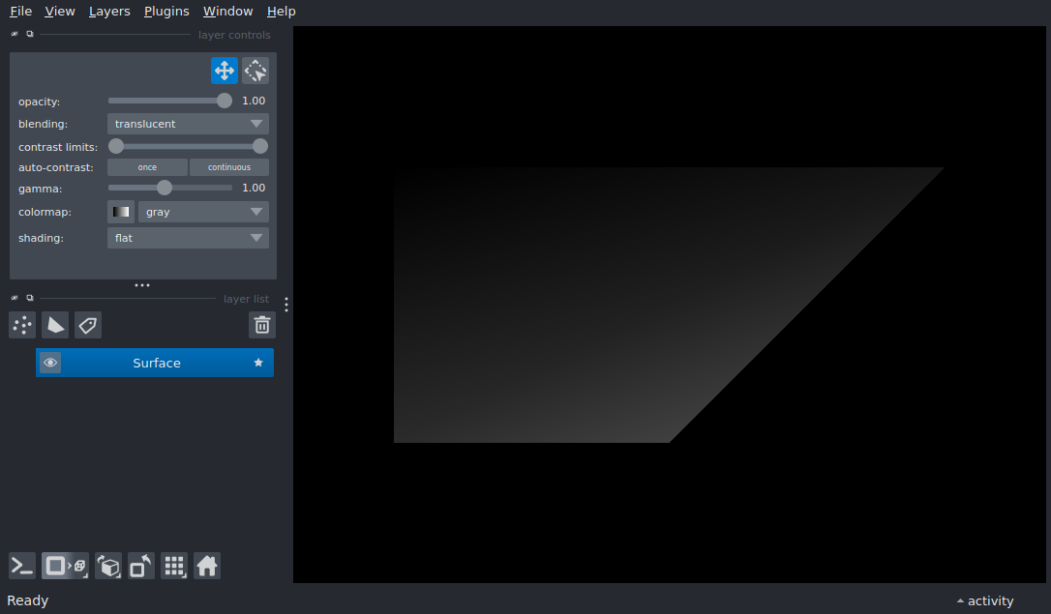Reset view with home icon
The image size is (1051, 614).
207,566
